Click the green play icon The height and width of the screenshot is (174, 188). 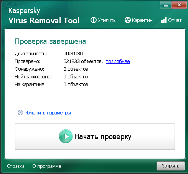tap(66, 136)
